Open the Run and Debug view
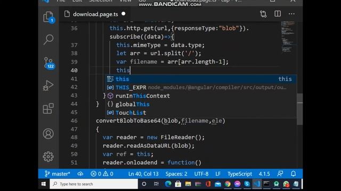Screen dimensions: 341x191 click(48, 85)
